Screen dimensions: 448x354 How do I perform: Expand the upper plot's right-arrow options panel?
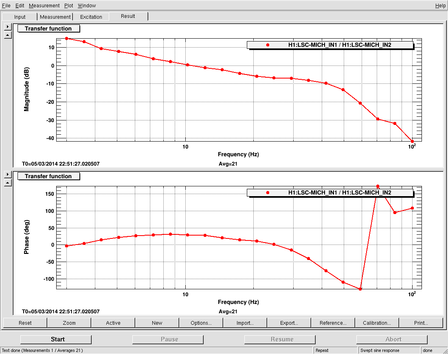(x=8, y=26)
